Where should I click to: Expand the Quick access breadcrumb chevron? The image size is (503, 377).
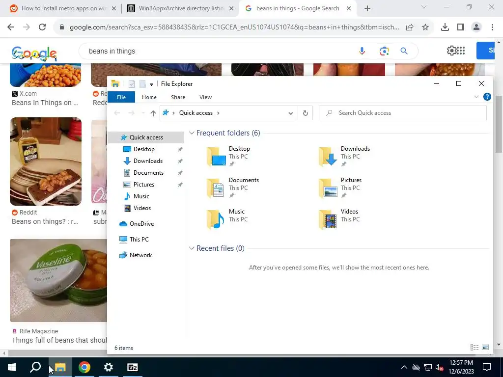(219, 113)
